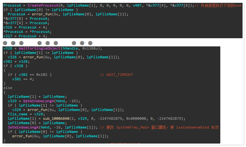The height and width of the screenshot is (147, 246).
Task: Click the hHandle argument in WaitForSingleObject
Action: tap(70, 49)
